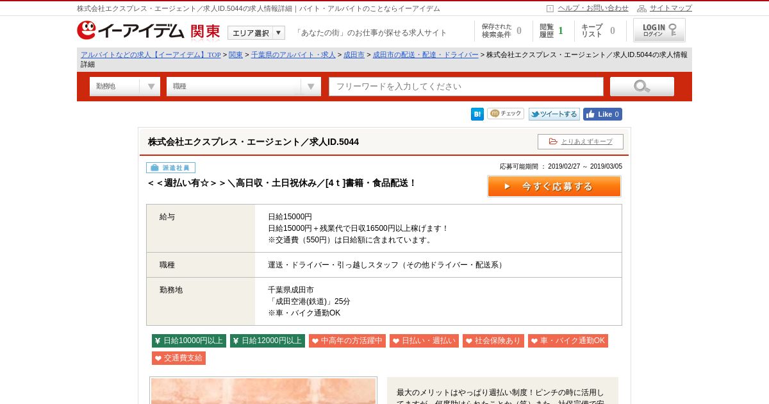Image resolution: width=769 pixels, height=404 pixels.
Task: Click the Facebook Like button
Action: click(x=602, y=114)
